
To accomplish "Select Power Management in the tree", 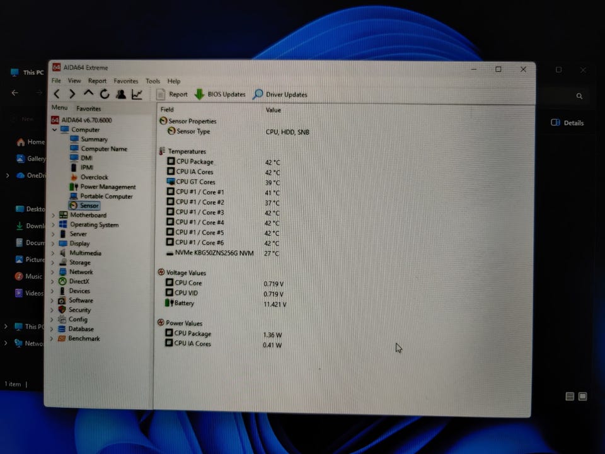I will coord(103,187).
